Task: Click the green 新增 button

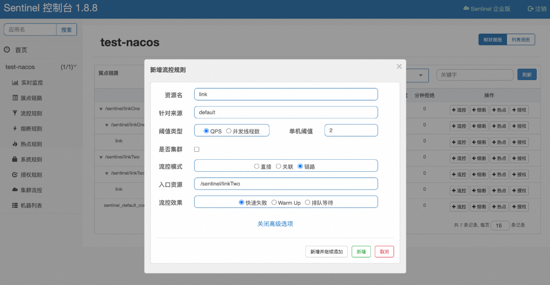Action: [x=361, y=252]
